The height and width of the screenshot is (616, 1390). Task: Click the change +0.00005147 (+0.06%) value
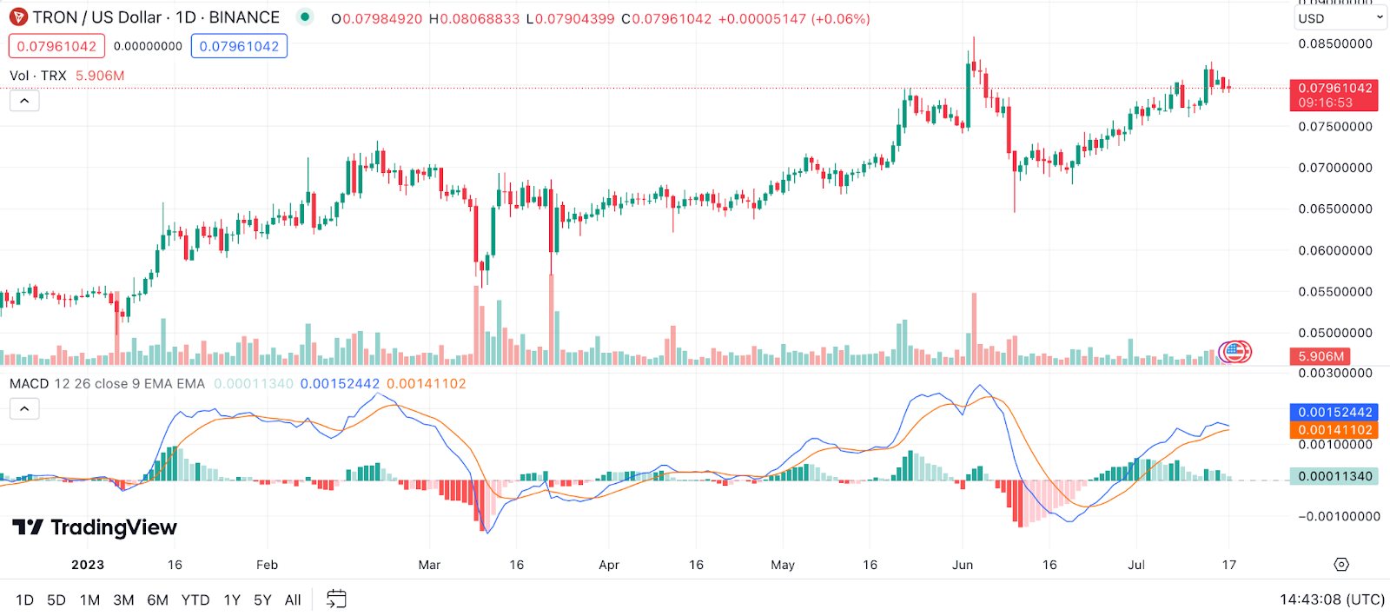(x=794, y=18)
